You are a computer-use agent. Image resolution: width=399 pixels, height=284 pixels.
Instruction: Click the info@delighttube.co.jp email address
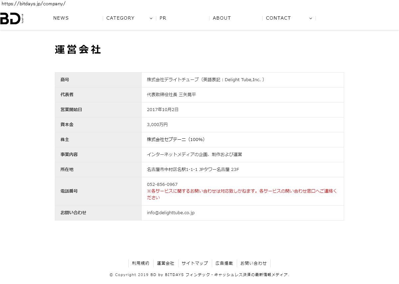(x=171, y=213)
